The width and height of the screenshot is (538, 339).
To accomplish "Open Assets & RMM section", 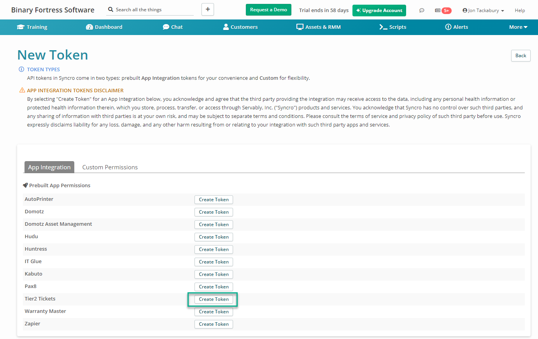I will tap(319, 27).
